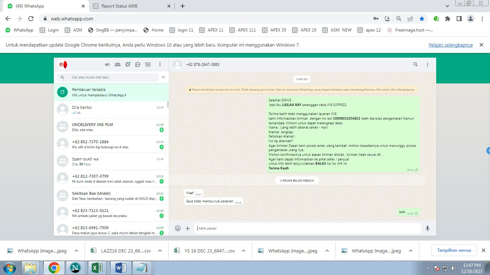Focus the 'Ketik pesan' message input
Screen dimensions: 490x275
click(308, 228)
